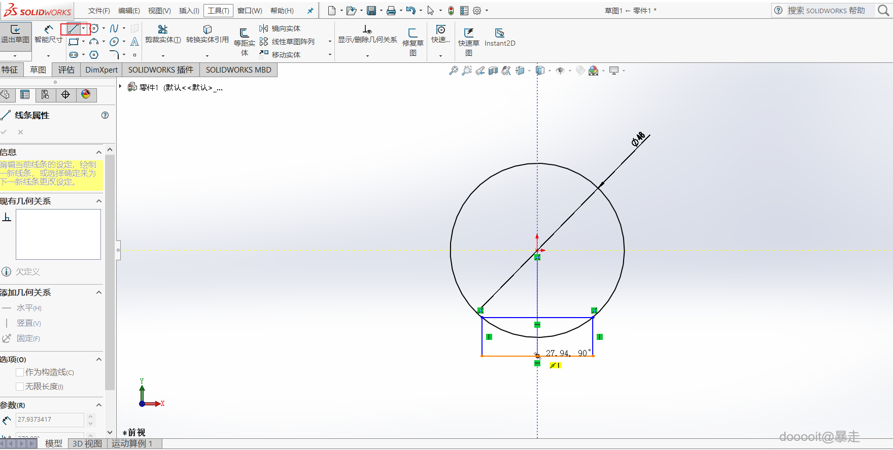Enable the For construction (作为构造线) checkbox
893x450 pixels.
click(x=20, y=372)
